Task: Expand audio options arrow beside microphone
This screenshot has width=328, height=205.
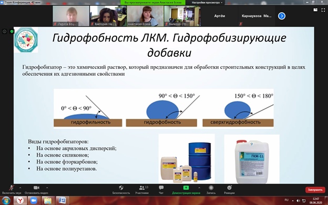Action: click(x=20, y=188)
